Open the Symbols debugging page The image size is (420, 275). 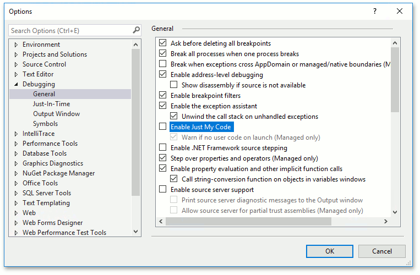click(45, 124)
